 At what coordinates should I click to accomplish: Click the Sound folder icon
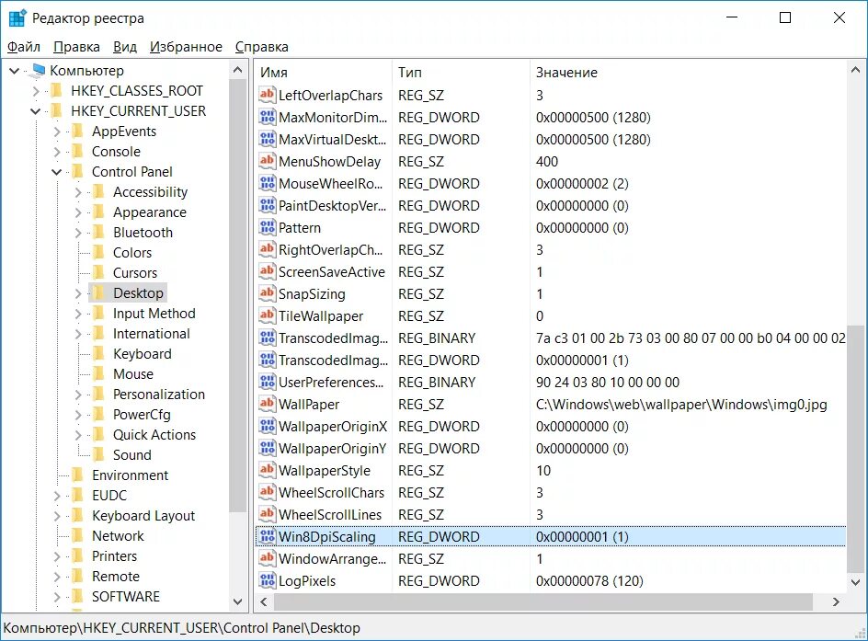coord(99,454)
